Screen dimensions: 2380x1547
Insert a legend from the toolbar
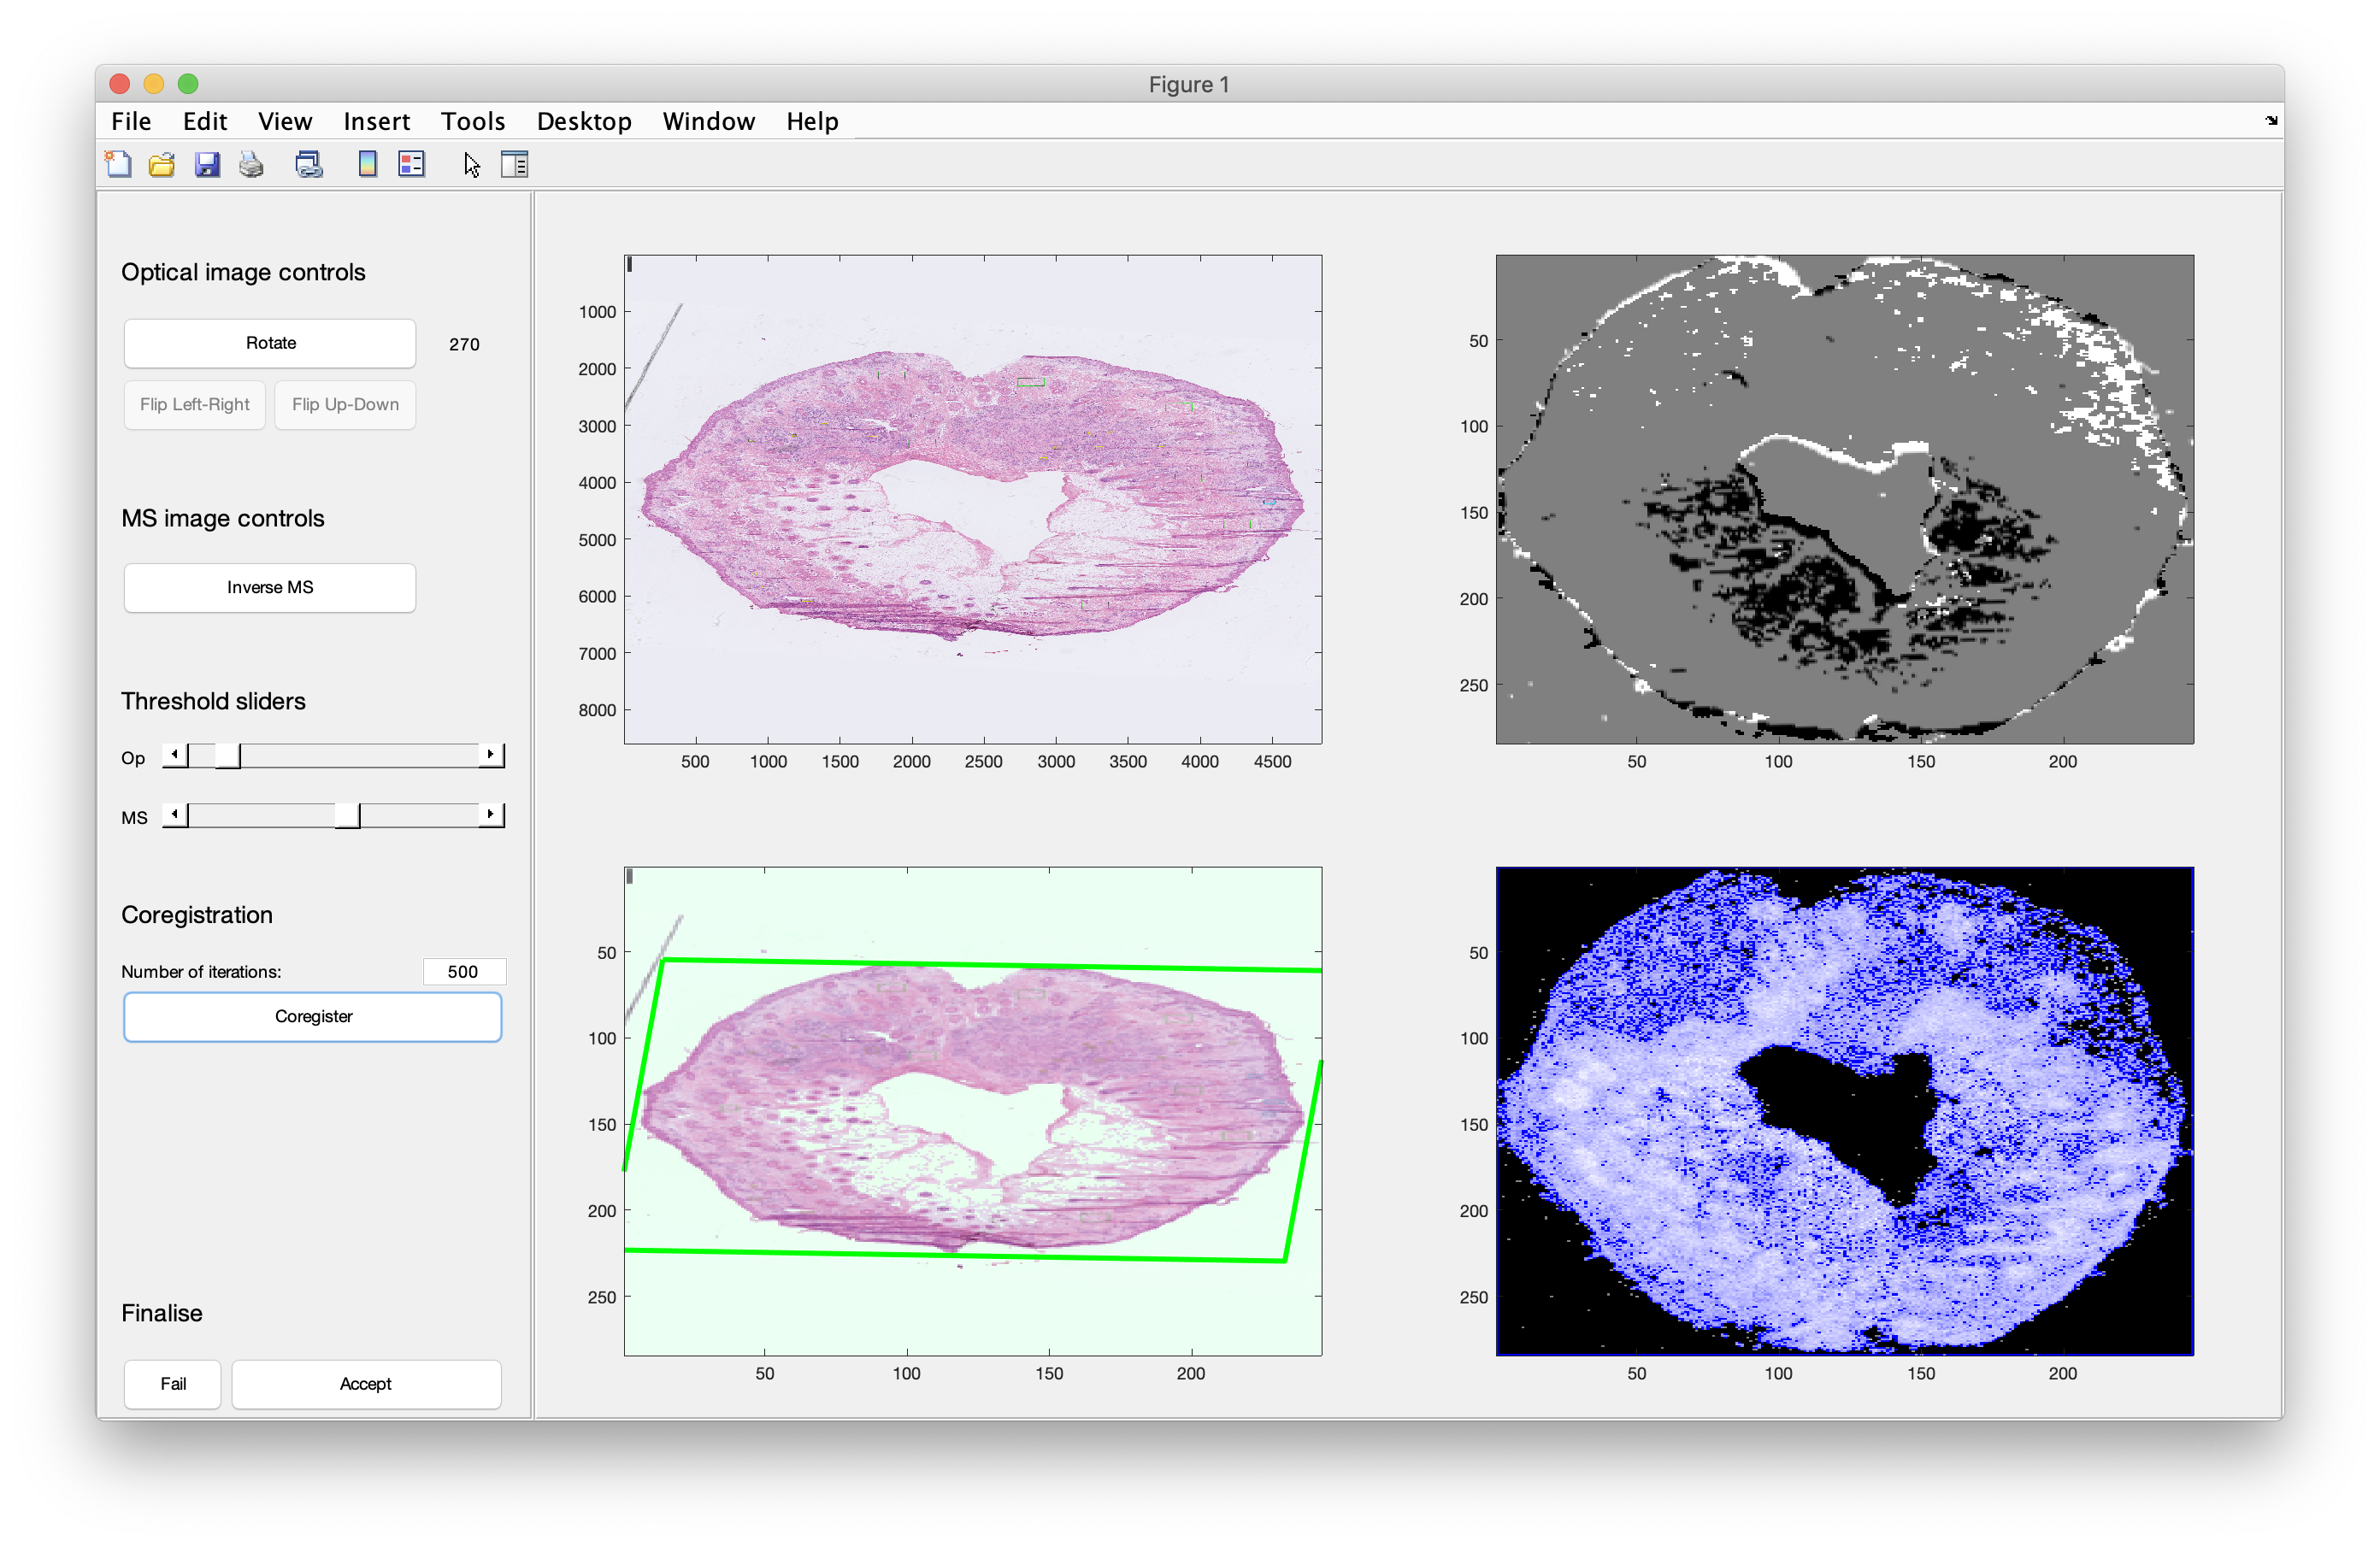tap(412, 164)
